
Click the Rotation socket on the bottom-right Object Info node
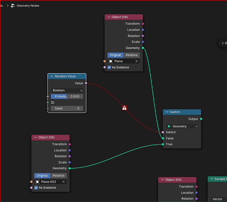click(196, 199)
